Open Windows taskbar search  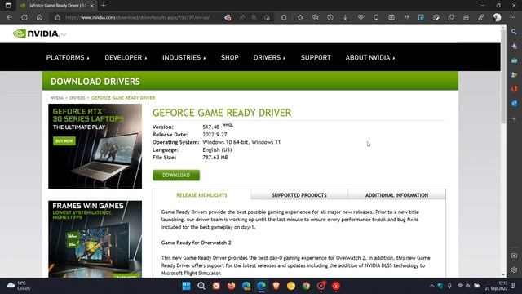[x=201, y=286]
